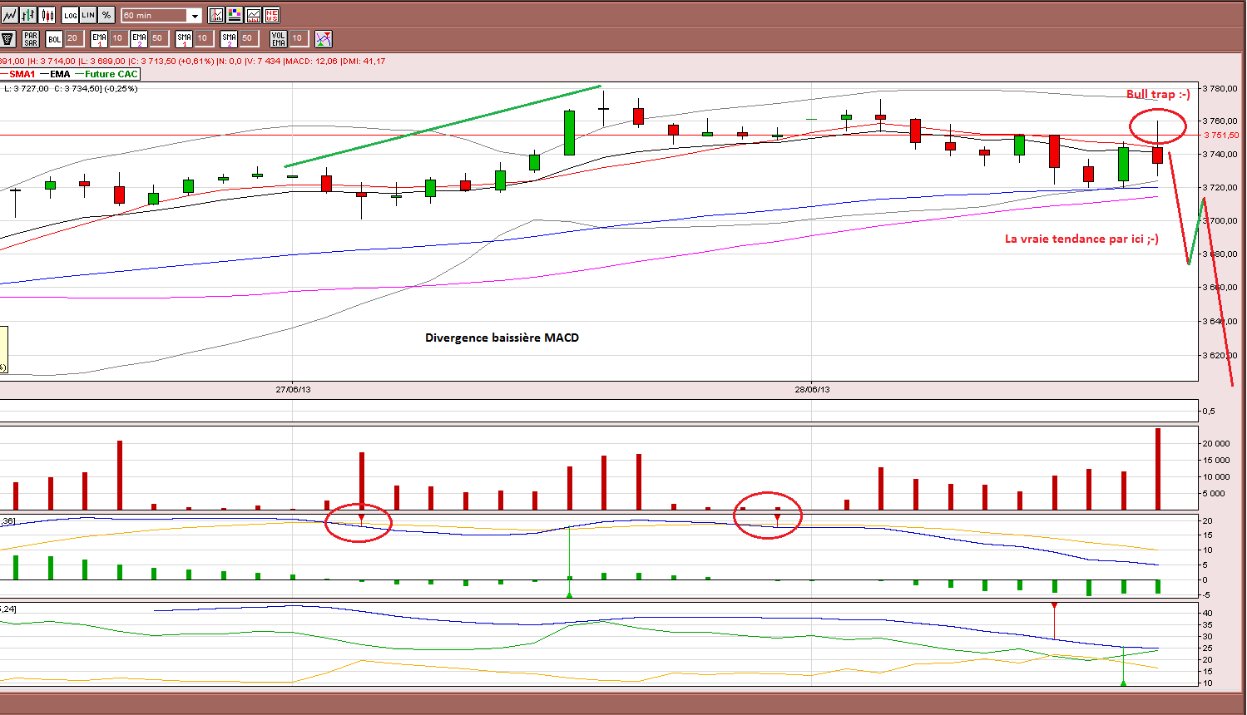
Task: Open the crosshair chart cursor tool
Action: [x=216, y=15]
